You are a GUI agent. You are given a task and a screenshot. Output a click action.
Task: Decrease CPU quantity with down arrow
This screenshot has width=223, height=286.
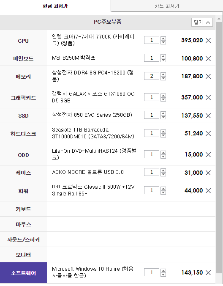(x=163, y=42)
